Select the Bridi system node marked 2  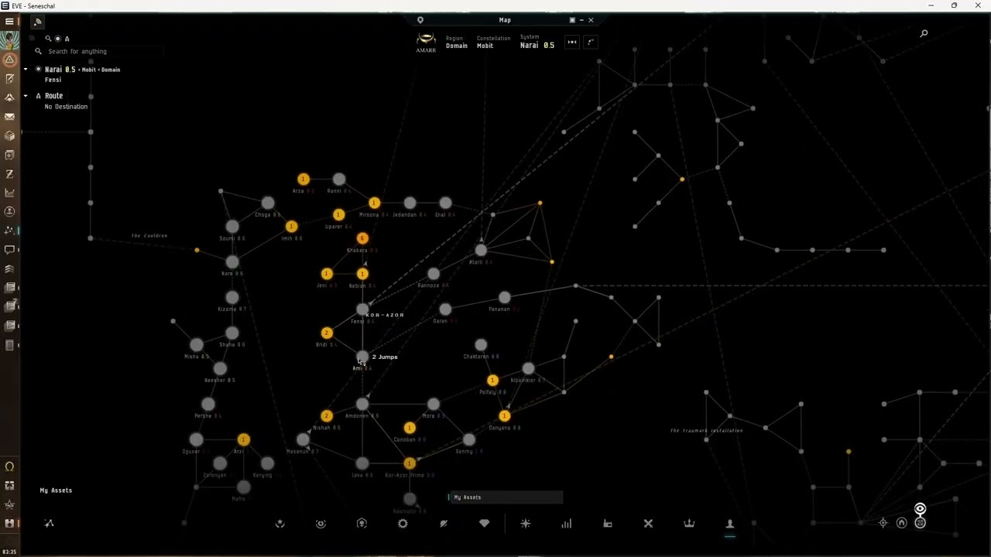click(x=327, y=333)
